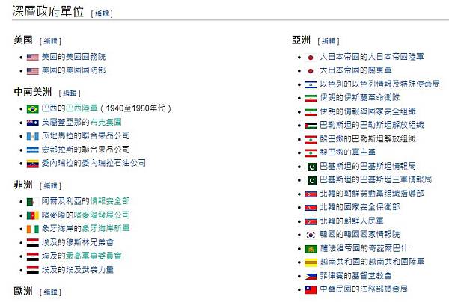Open the 越南共和國陸軍 link
The width and height of the screenshot is (449, 302).
coord(396,262)
